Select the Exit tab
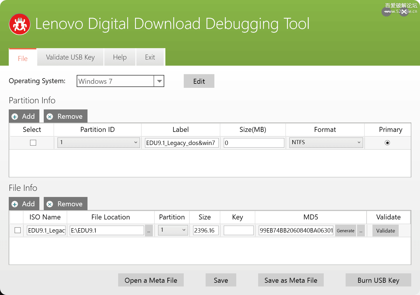This screenshot has width=420, height=295. point(150,57)
